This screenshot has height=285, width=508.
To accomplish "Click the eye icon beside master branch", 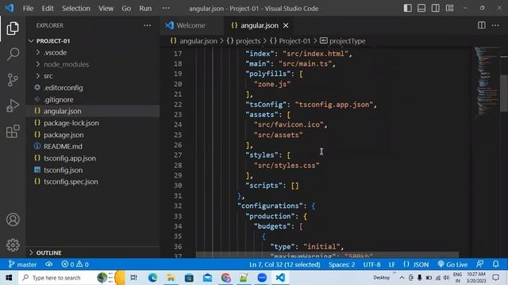I will point(49,264).
